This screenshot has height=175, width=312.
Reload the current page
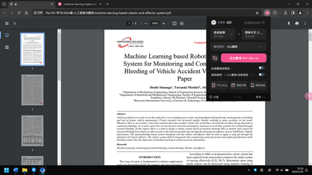pos(19,13)
